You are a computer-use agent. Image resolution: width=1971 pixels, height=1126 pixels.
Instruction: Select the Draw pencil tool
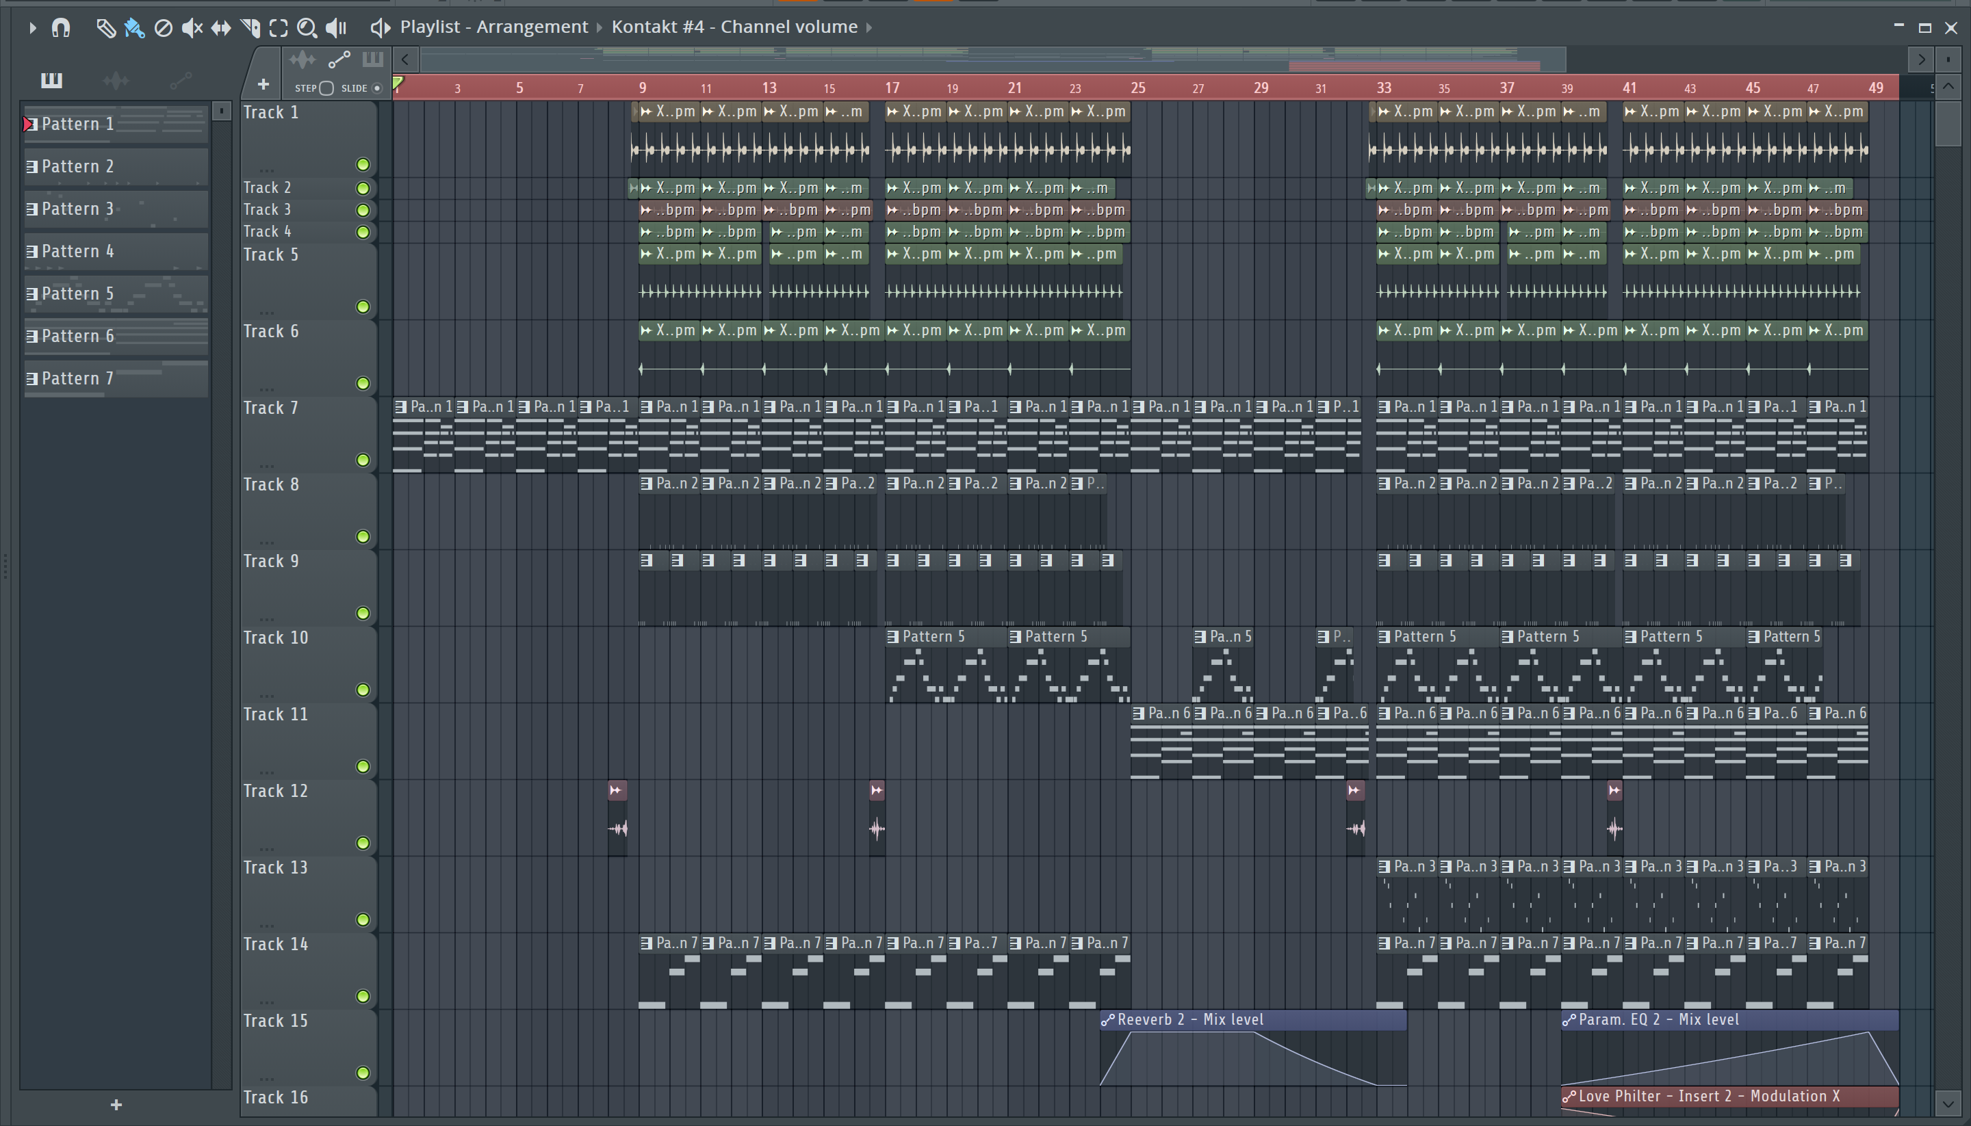pos(105,28)
